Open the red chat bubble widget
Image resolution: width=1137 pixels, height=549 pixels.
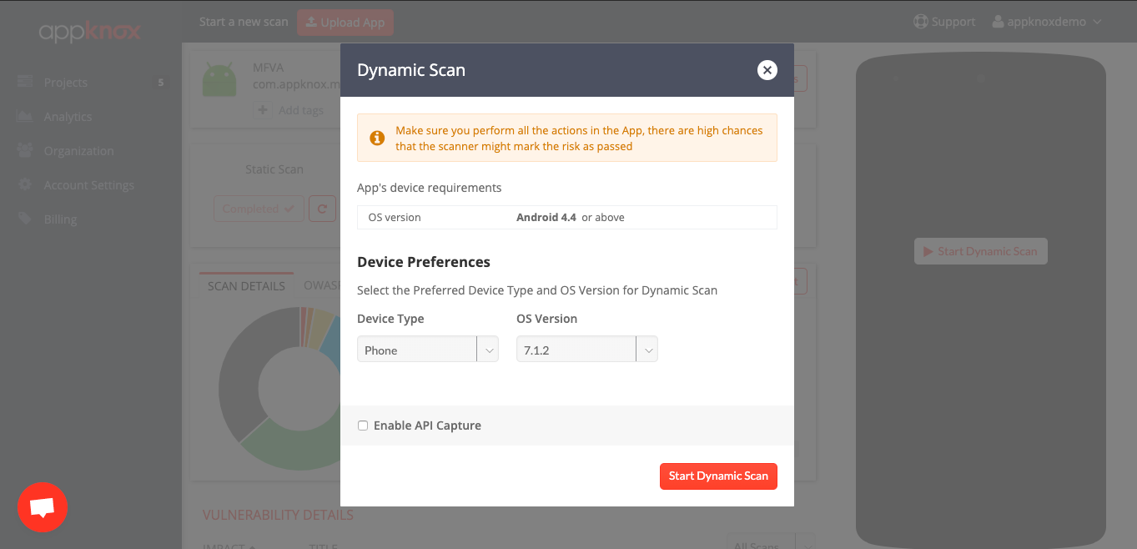click(x=43, y=506)
